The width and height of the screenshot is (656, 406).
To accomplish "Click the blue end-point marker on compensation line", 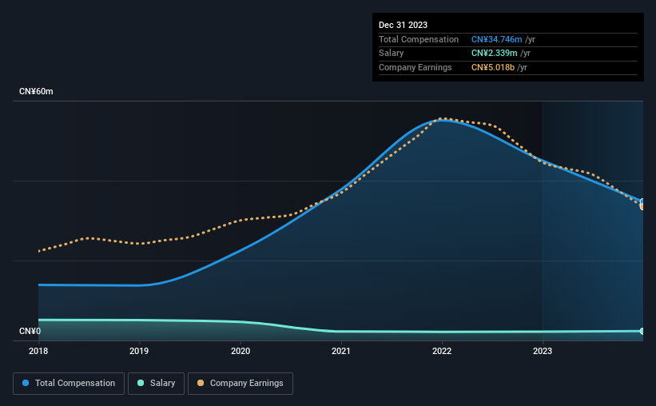I will pos(642,201).
